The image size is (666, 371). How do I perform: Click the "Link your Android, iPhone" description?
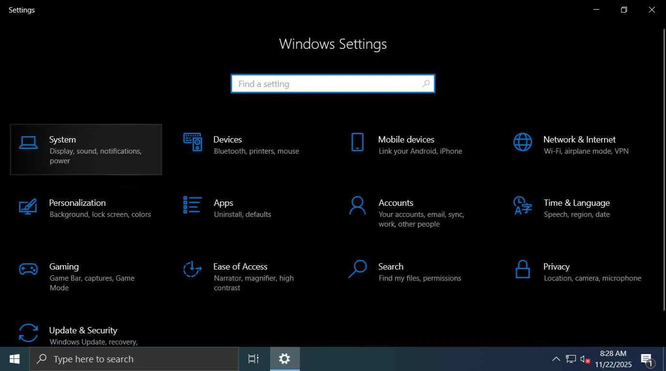[420, 151]
